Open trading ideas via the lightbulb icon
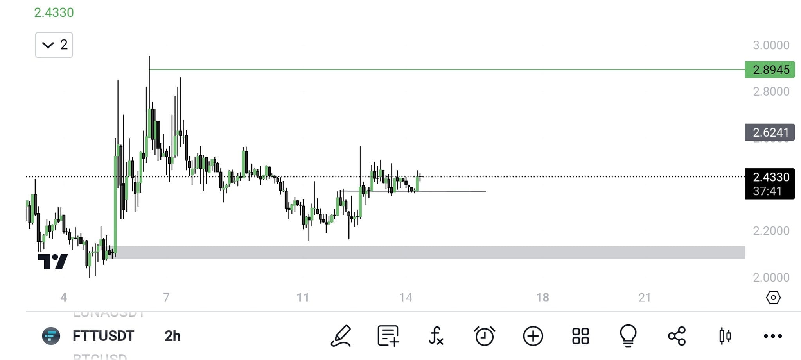The width and height of the screenshot is (801, 360). coord(629,335)
